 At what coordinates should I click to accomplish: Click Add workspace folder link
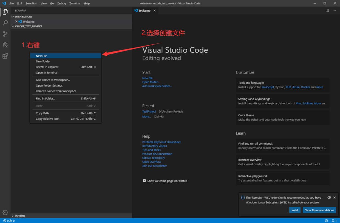[x=157, y=86]
